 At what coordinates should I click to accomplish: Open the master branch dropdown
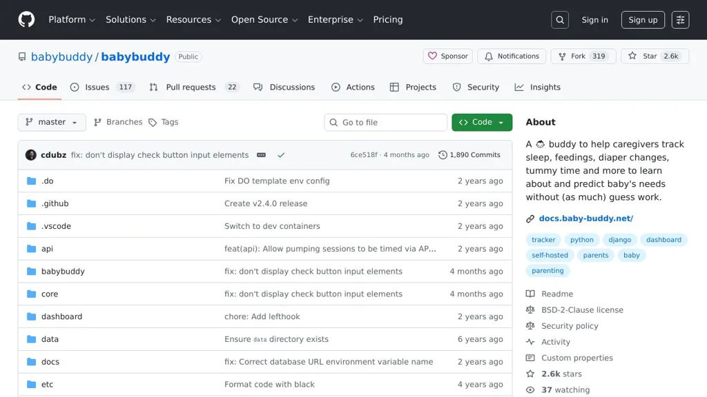click(52, 122)
